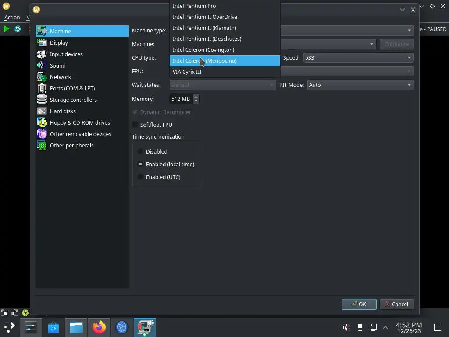Open the Ports (COM & LPT) icon
Screen dimensions: 449x337
[x=42, y=88]
